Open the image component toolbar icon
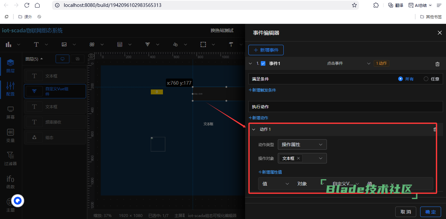Viewport: 446px width, 219px height. pyautogui.click(x=64, y=44)
